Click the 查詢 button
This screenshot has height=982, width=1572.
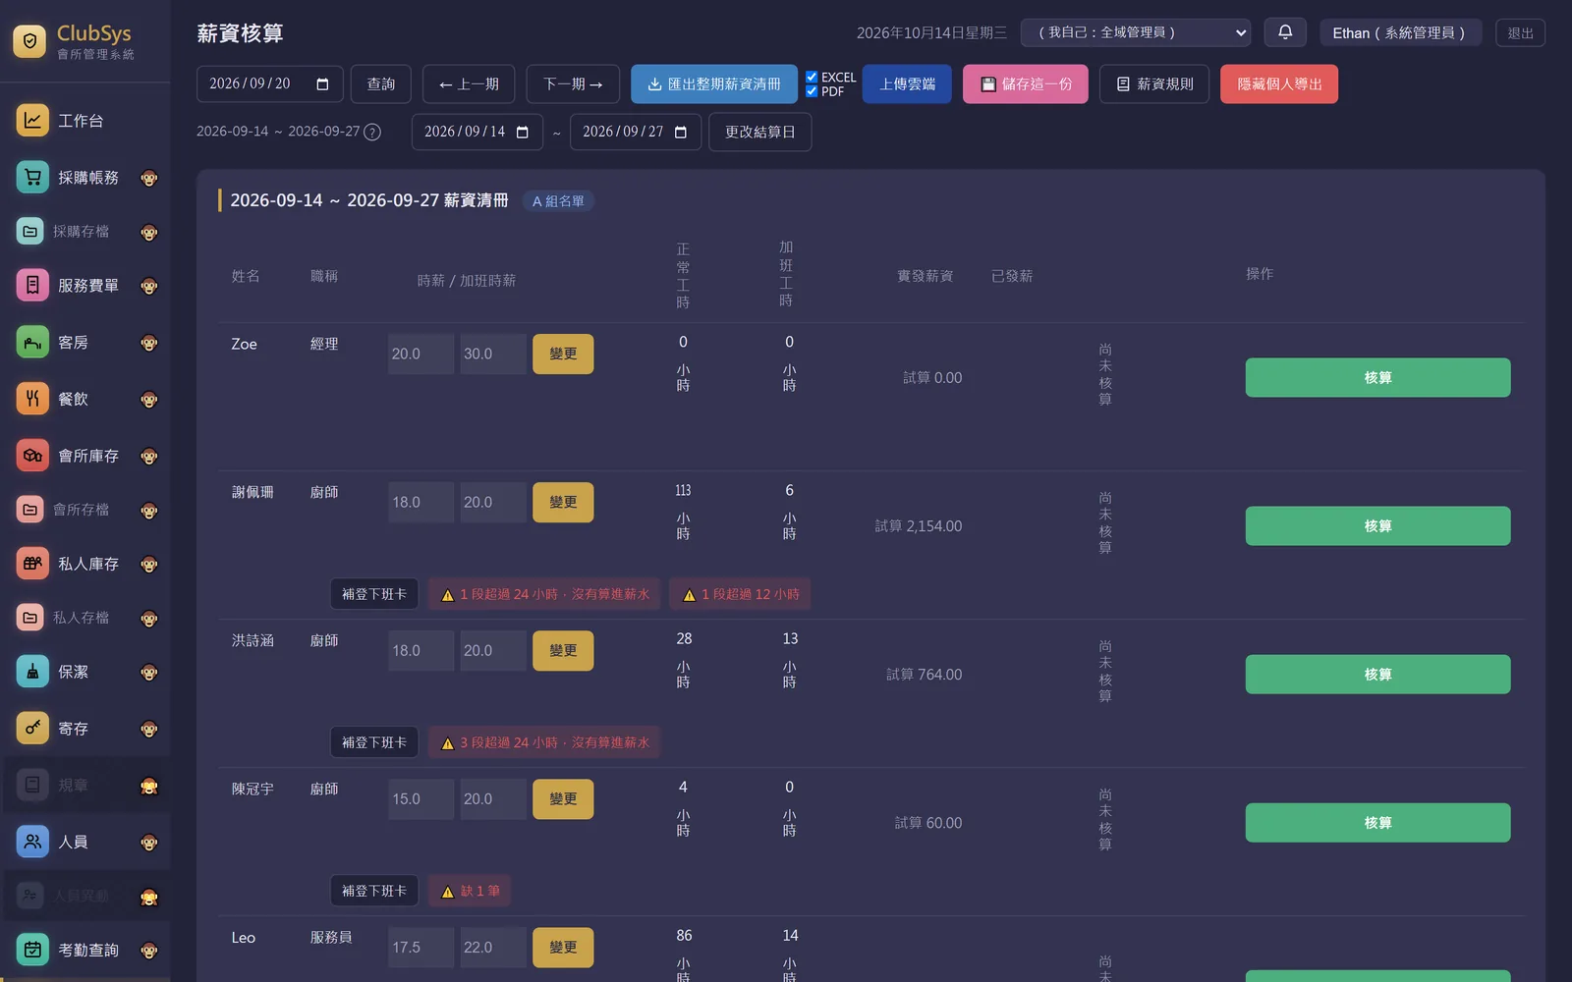pos(381,84)
